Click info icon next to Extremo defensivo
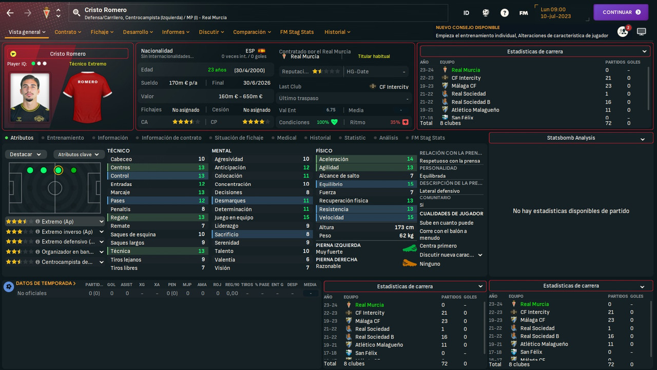 pos(37,242)
